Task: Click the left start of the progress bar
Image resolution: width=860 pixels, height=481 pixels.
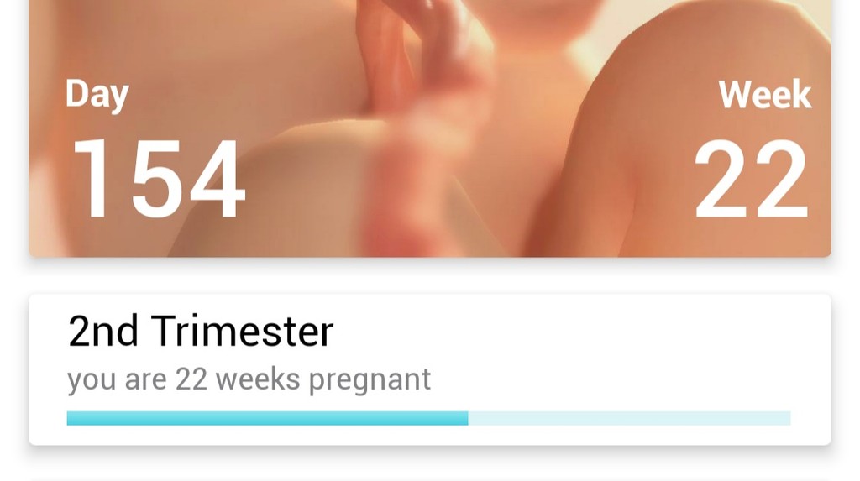Action: pyautogui.click(x=71, y=418)
